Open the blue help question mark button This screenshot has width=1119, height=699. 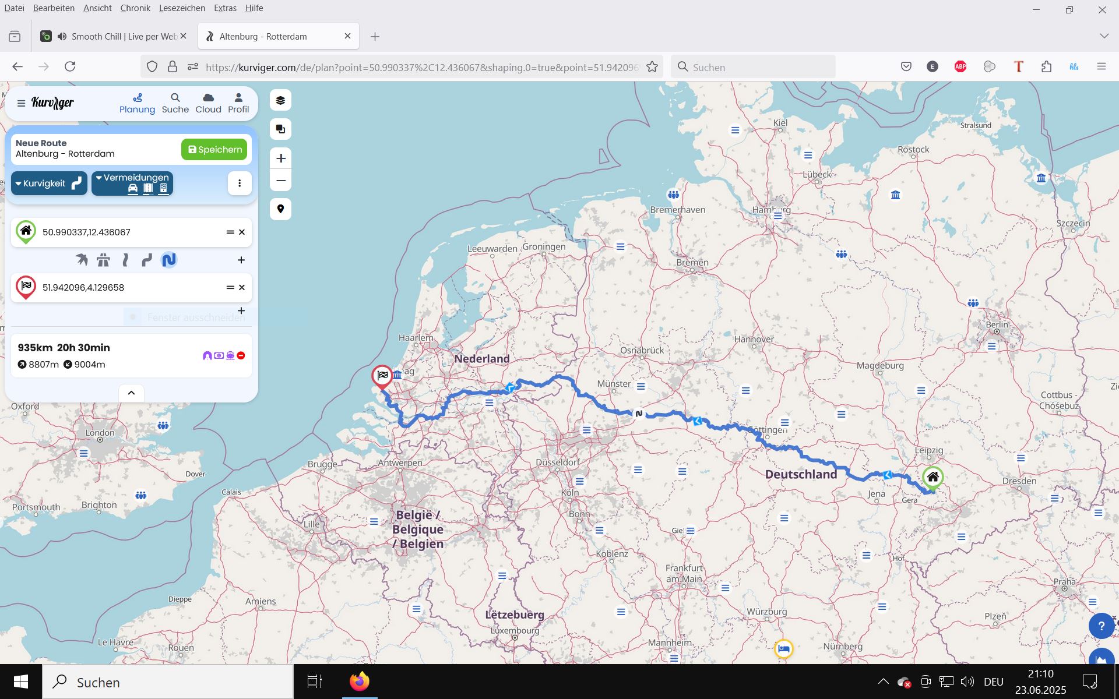tap(1101, 626)
